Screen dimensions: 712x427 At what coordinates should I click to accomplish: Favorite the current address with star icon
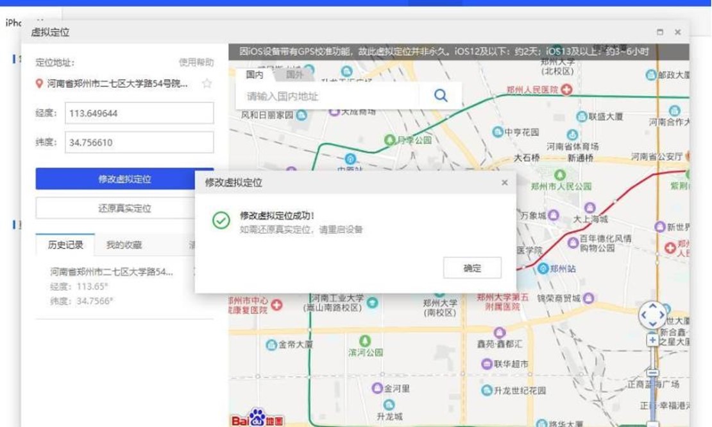(207, 83)
